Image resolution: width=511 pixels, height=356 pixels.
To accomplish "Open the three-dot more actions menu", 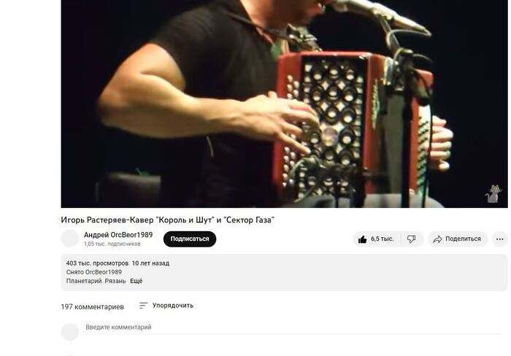I will coord(500,239).
